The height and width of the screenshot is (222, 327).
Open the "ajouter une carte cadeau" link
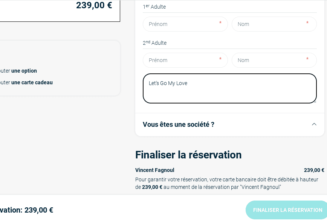click(x=26, y=82)
